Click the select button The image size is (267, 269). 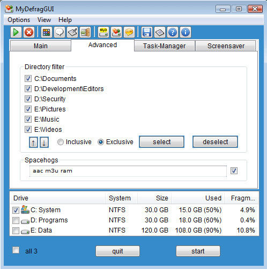coord(161,142)
